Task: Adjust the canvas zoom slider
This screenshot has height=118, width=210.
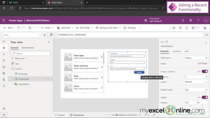Action: click(x=124, y=115)
